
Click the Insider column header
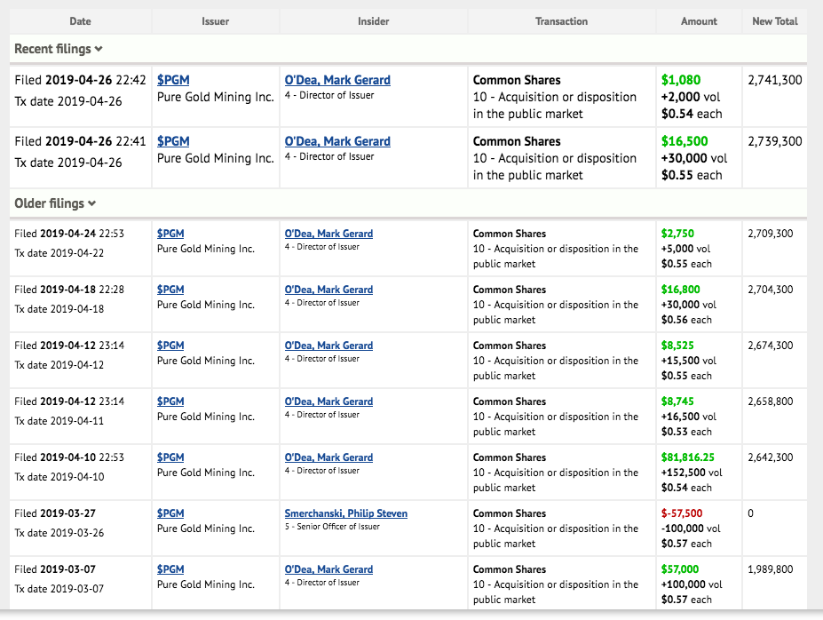coord(373,21)
